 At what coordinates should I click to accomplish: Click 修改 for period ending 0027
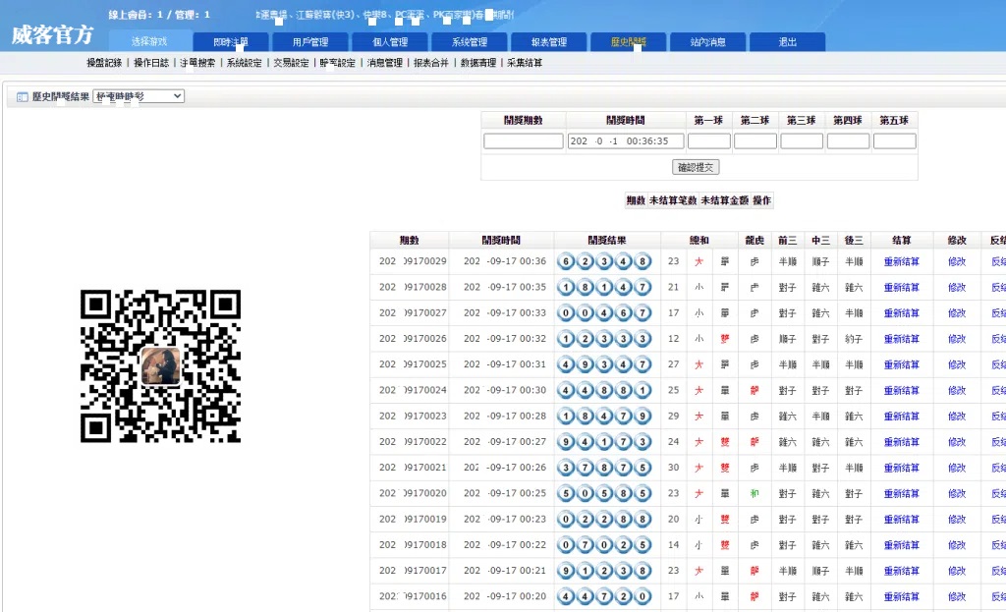click(x=957, y=313)
